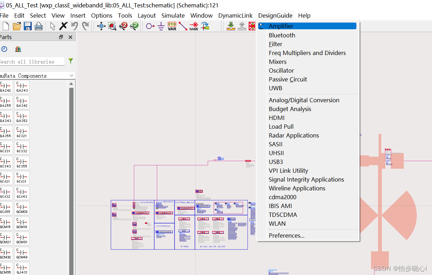This screenshot has height=275, width=432.
Task: Zoom out by two
Action: coord(134,26)
